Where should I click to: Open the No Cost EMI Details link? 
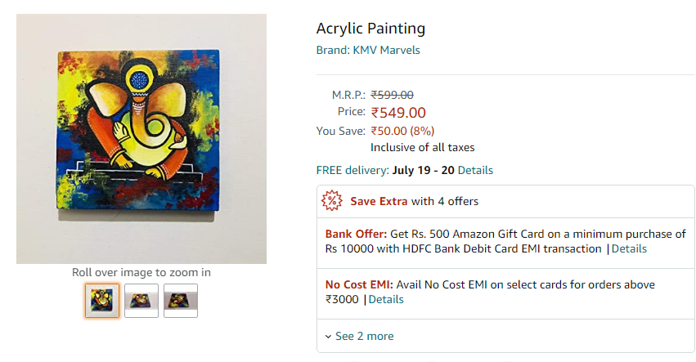pos(386,299)
